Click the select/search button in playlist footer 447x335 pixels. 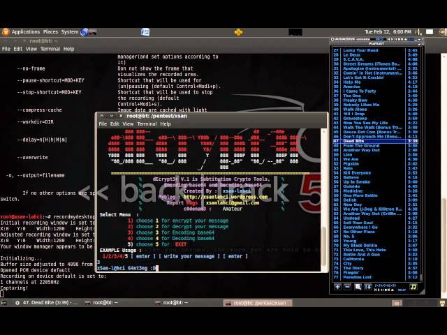pyautogui.click(x=358, y=287)
